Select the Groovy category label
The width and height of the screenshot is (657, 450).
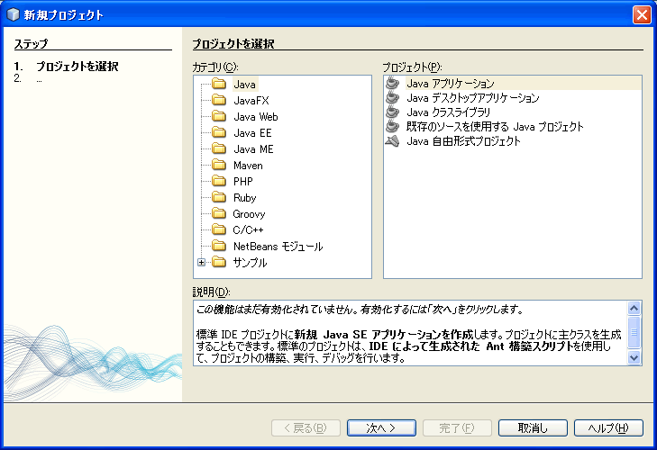[x=249, y=214]
